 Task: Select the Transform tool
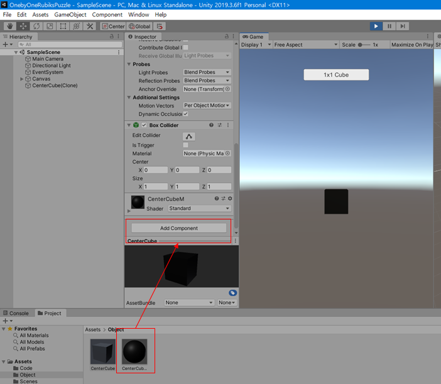[76, 26]
